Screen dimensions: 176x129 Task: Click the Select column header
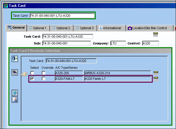pyautogui.click(x=34, y=68)
